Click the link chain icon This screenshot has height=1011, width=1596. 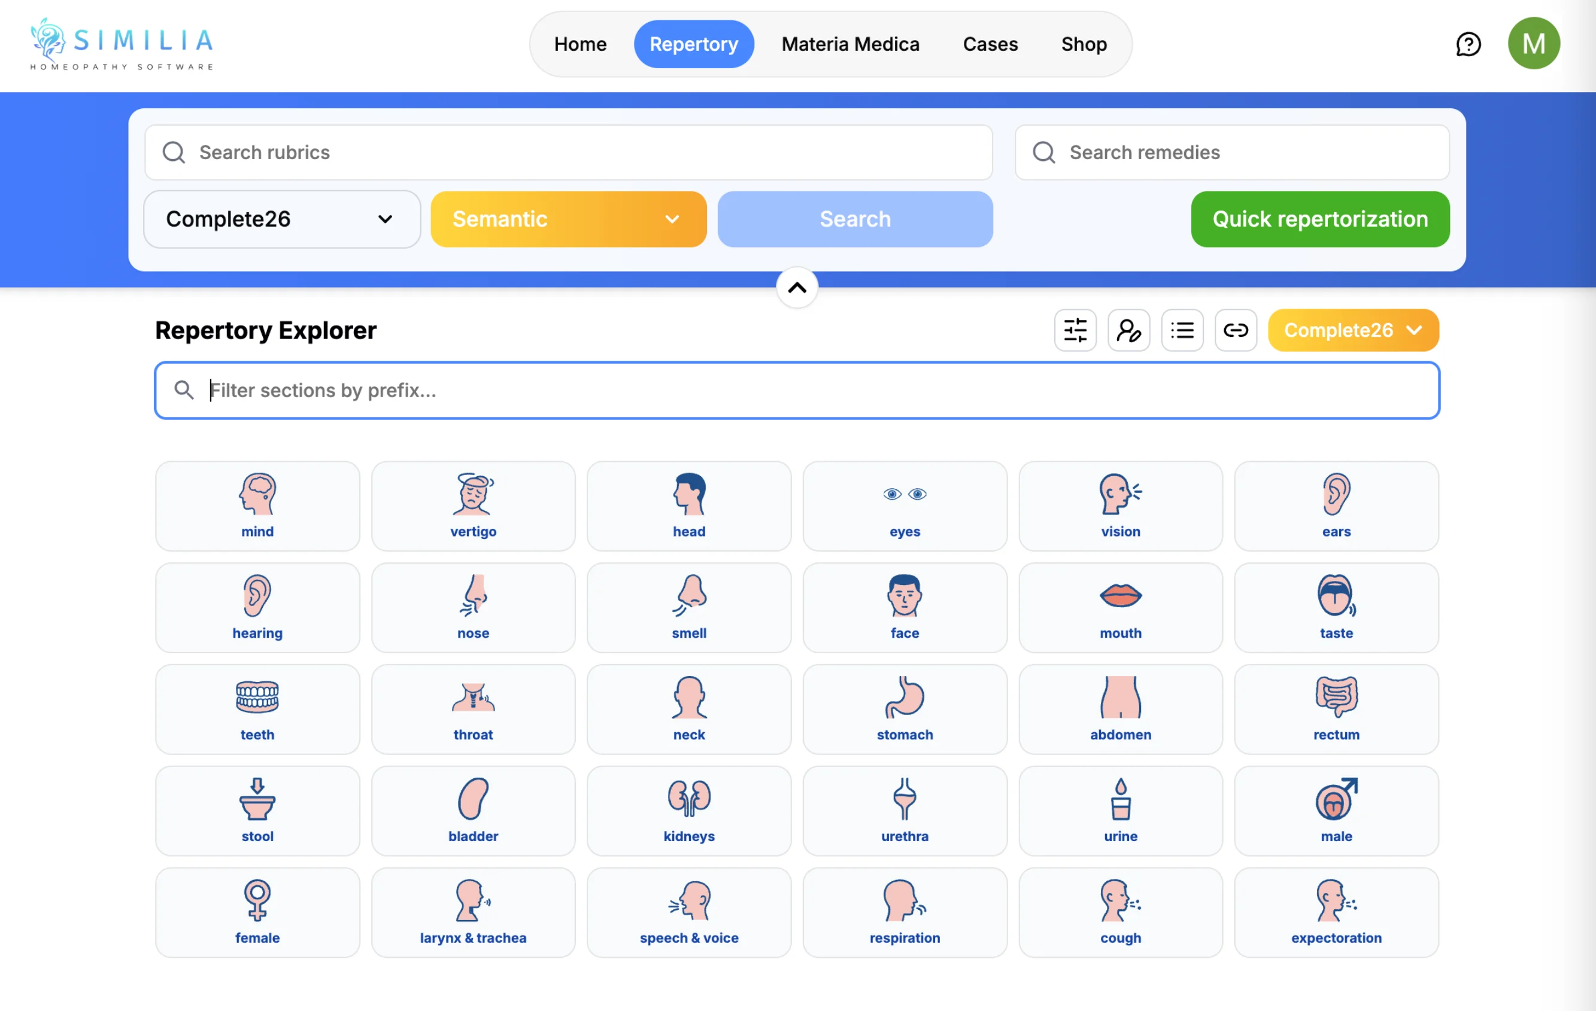click(x=1236, y=330)
